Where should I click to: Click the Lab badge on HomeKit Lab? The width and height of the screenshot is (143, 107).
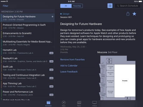click(x=51, y=53)
